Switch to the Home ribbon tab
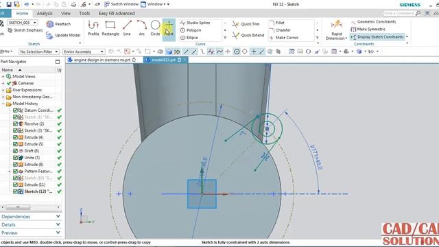Image resolution: width=439 pixels, height=247 pixels. tap(22, 13)
